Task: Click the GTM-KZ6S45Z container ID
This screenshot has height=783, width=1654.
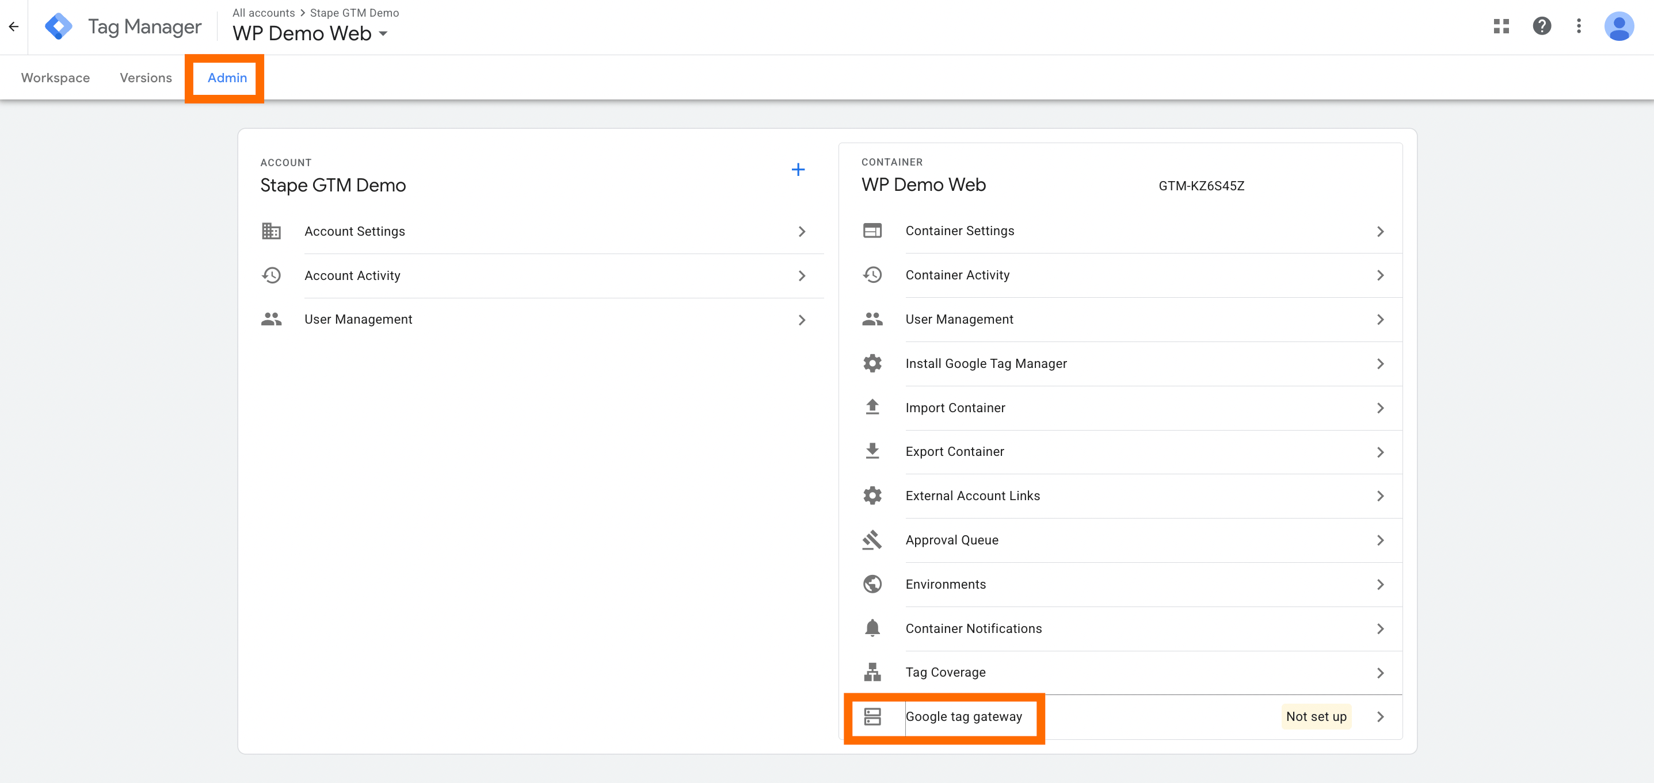Action: point(1201,186)
